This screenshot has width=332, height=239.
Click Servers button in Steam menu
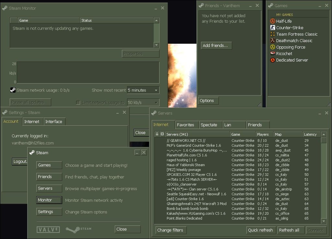pyautogui.click(x=49, y=188)
